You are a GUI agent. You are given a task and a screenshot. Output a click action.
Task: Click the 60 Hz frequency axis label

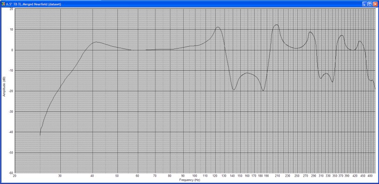pos(137,176)
